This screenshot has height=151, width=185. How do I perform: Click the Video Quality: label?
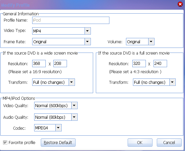[x=16, y=106]
